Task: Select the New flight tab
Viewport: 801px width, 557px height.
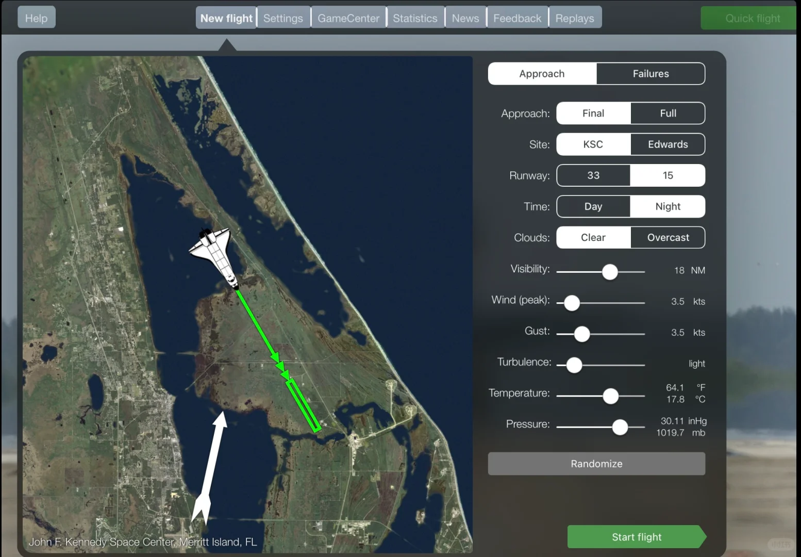Action: click(226, 18)
